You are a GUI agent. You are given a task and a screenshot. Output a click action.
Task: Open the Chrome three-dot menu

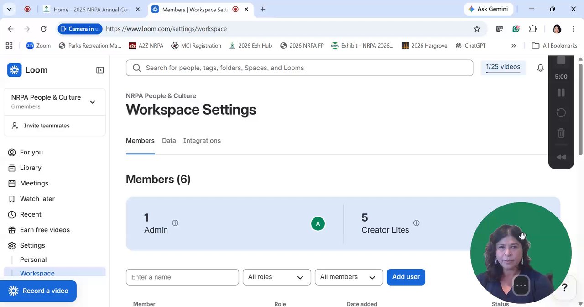tap(574, 29)
